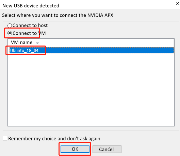Image resolution: width=180 pixels, height=156 pixels.
Task: Tick the empty square box near Remember
Action: click(5, 138)
